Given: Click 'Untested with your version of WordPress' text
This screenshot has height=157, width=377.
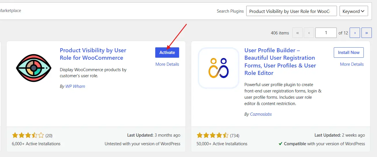Looking at the screenshot, I should pos(143,144).
